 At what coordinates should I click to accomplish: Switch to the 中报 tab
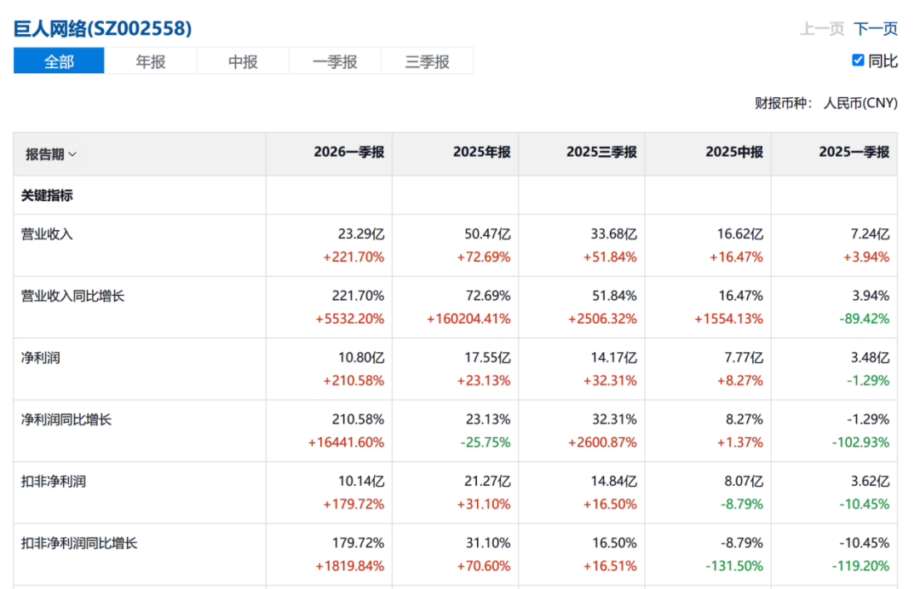pyautogui.click(x=243, y=61)
